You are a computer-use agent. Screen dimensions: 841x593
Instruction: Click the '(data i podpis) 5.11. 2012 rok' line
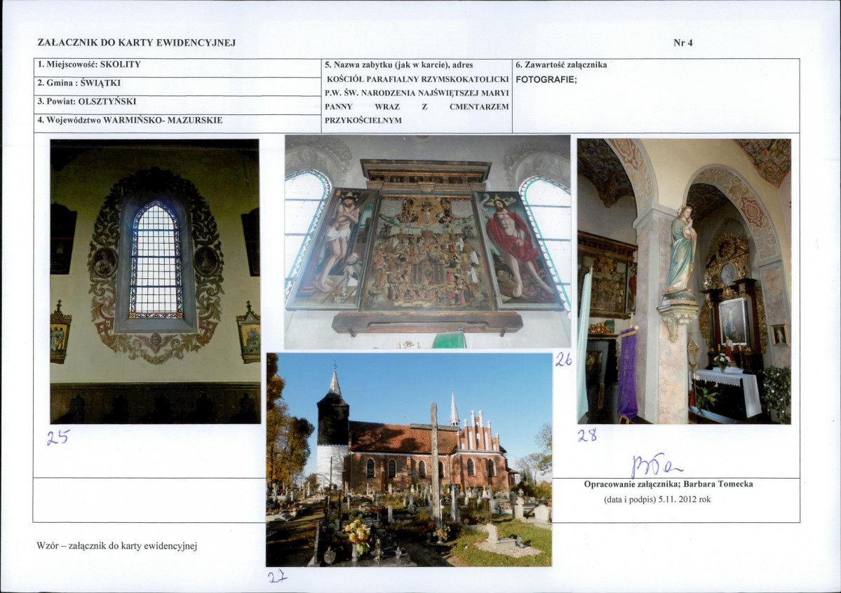pyautogui.click(x=657, y=499)
